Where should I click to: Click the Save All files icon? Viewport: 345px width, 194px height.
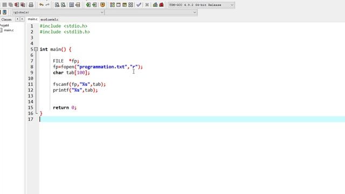click(x=11, y=5)
